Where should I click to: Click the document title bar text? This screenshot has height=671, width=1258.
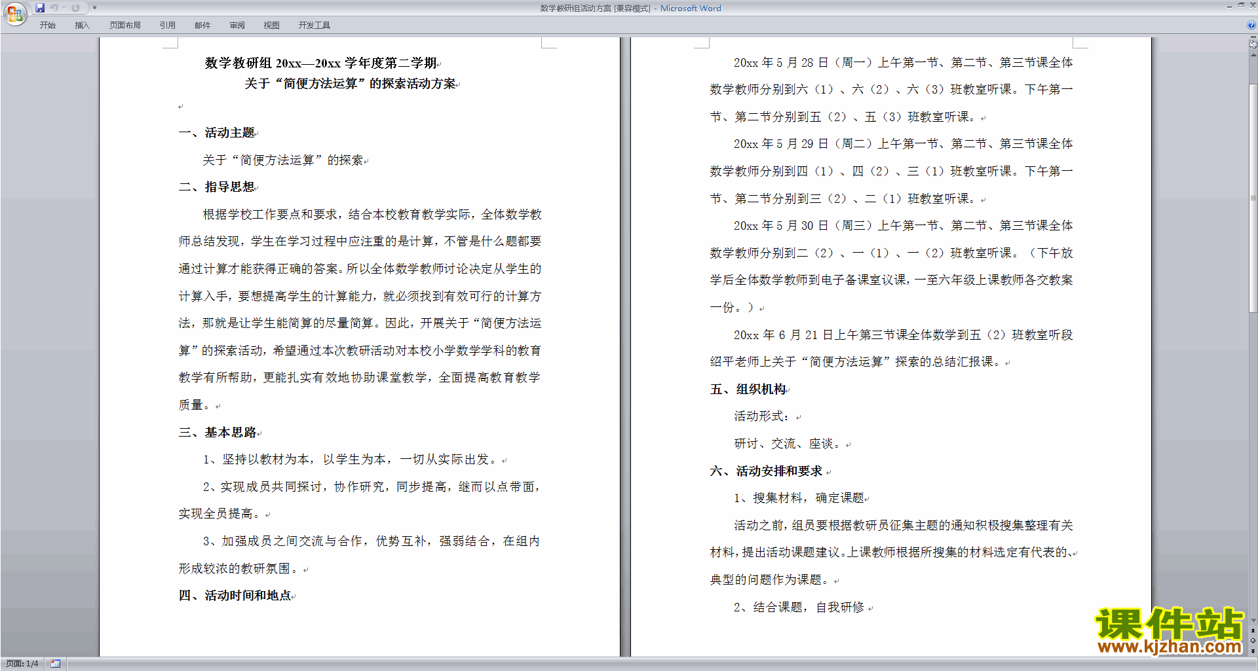(630, 8)
